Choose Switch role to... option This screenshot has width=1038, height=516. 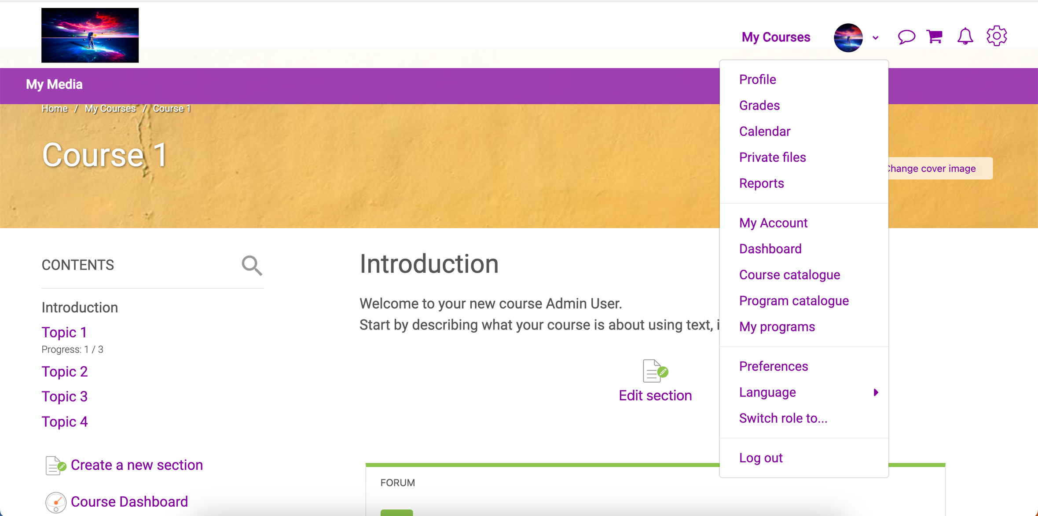[x=783, y=418]
